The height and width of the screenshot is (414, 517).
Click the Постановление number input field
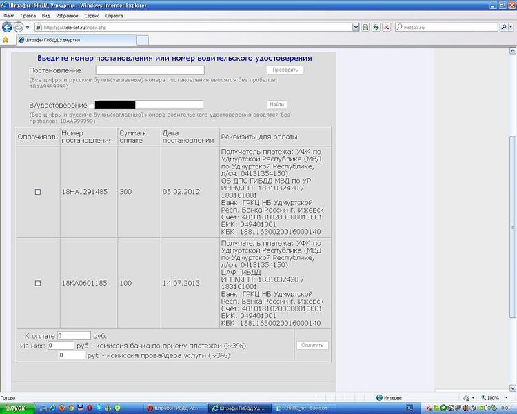(x=150, y=70)
